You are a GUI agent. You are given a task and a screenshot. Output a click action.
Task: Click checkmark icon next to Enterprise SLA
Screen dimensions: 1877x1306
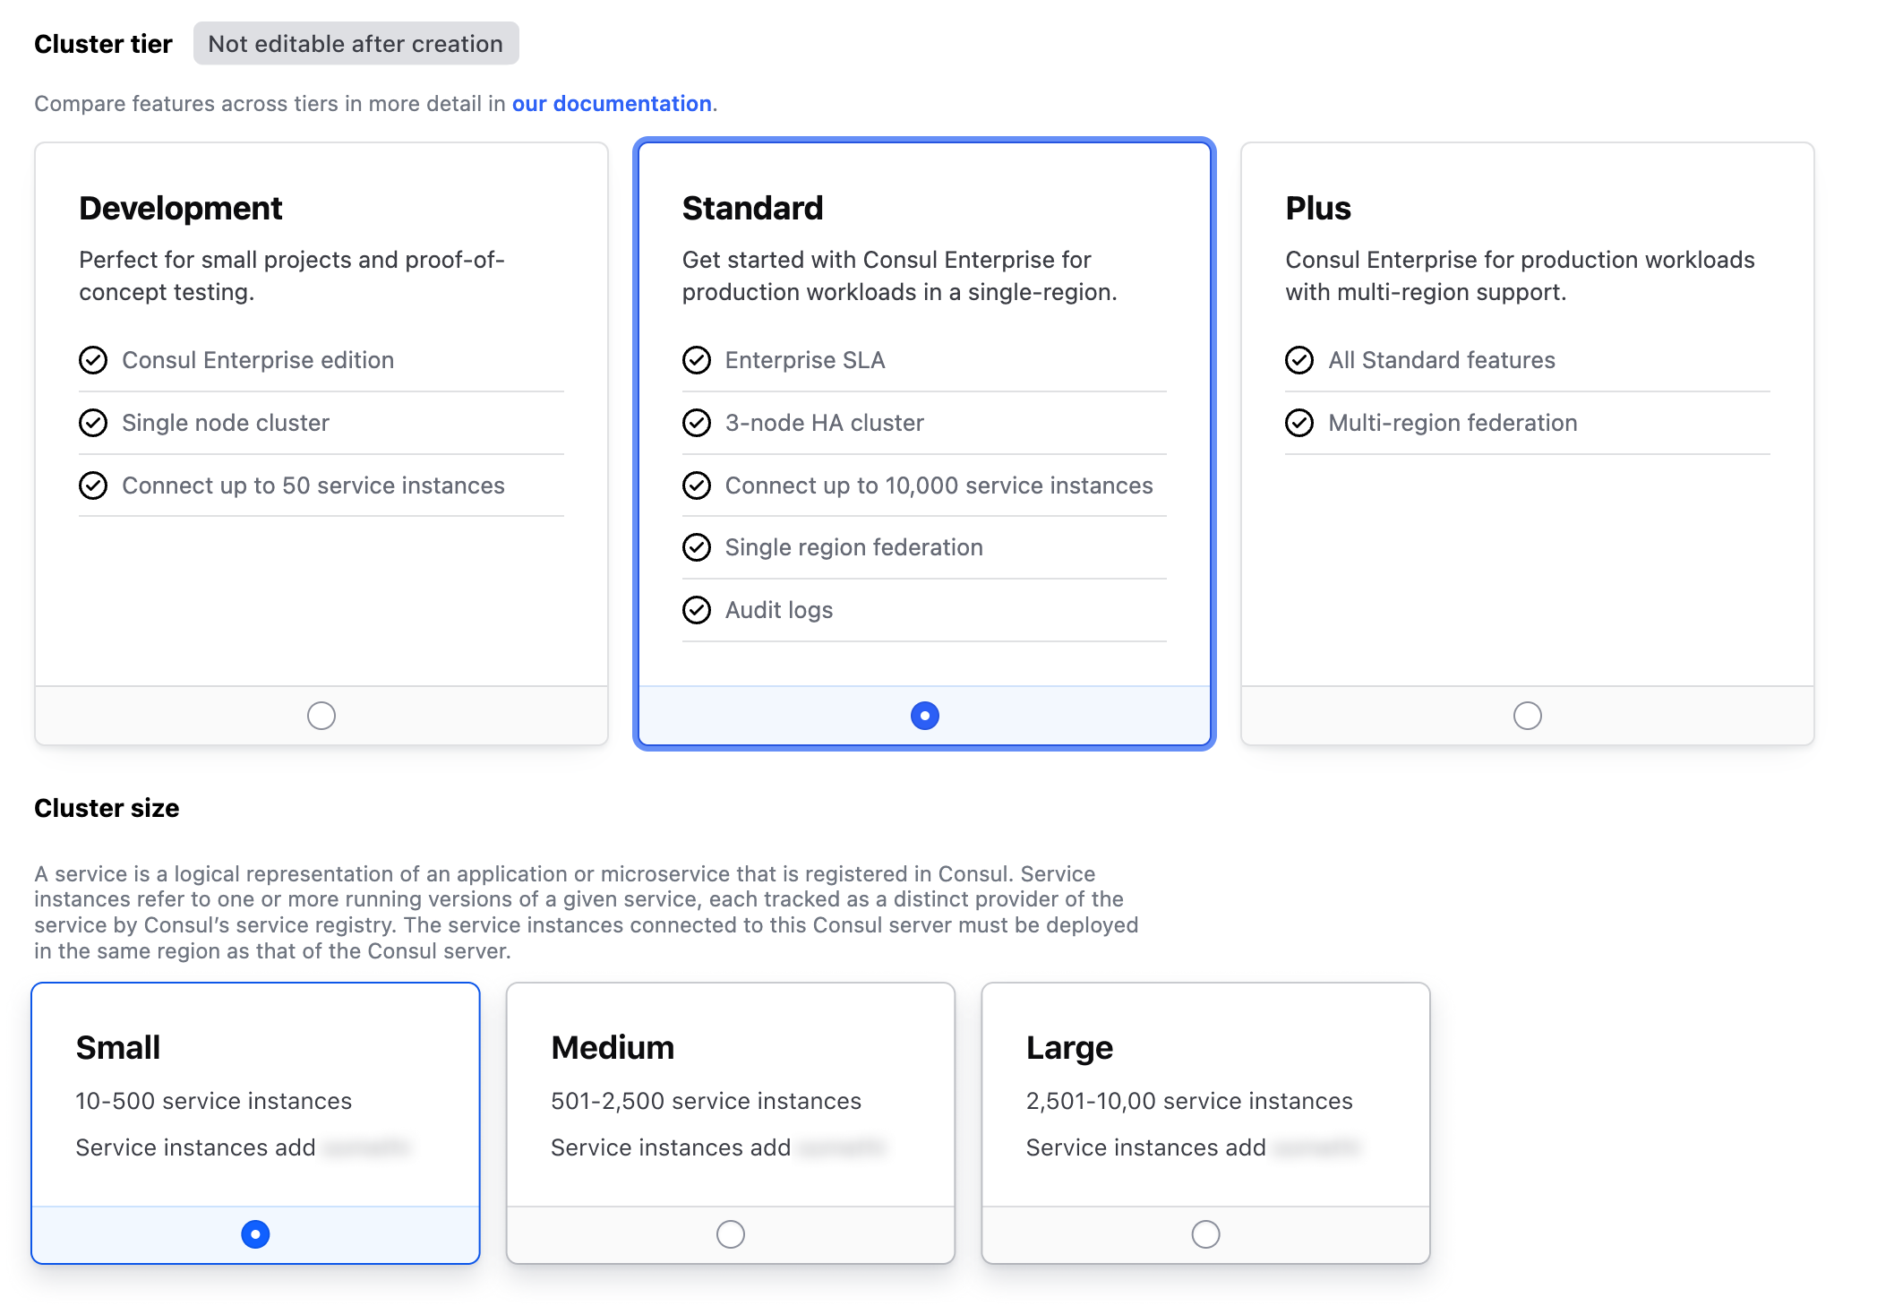tap(697, 360)
